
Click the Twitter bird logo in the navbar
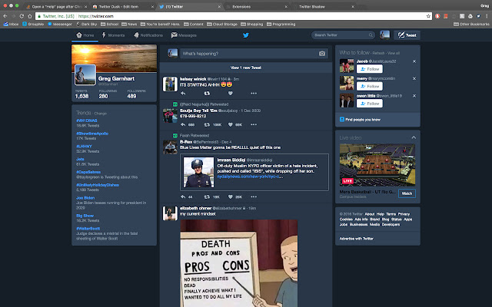[x=246, y=35]
